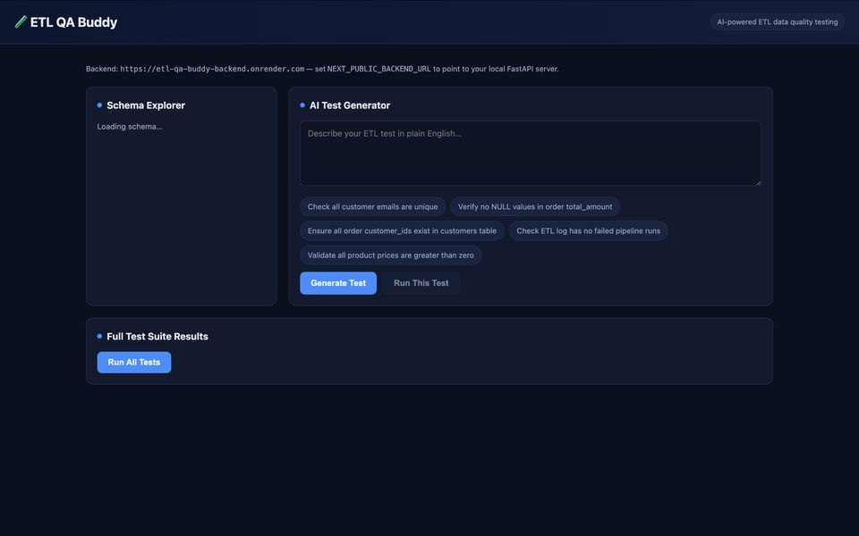Click the Run This Test button

point(421,283)
